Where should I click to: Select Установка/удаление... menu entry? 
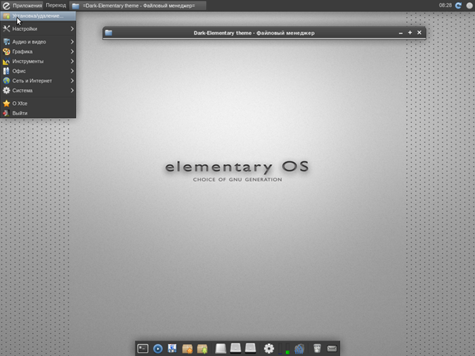(38, 16)
